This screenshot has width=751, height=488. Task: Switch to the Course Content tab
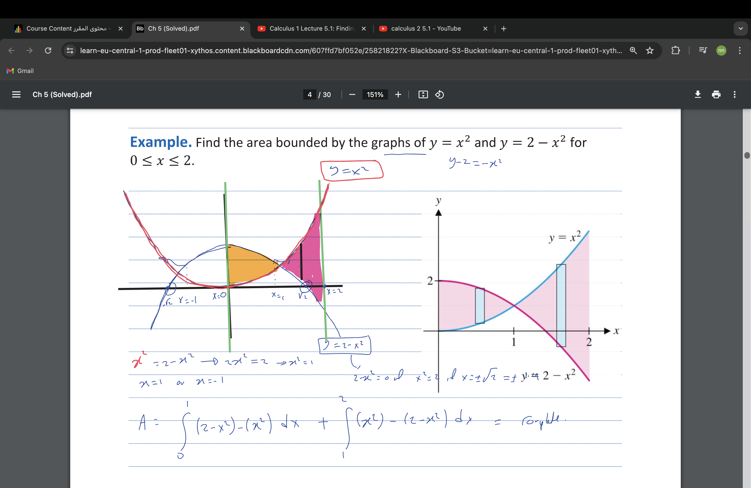[63, 28]
